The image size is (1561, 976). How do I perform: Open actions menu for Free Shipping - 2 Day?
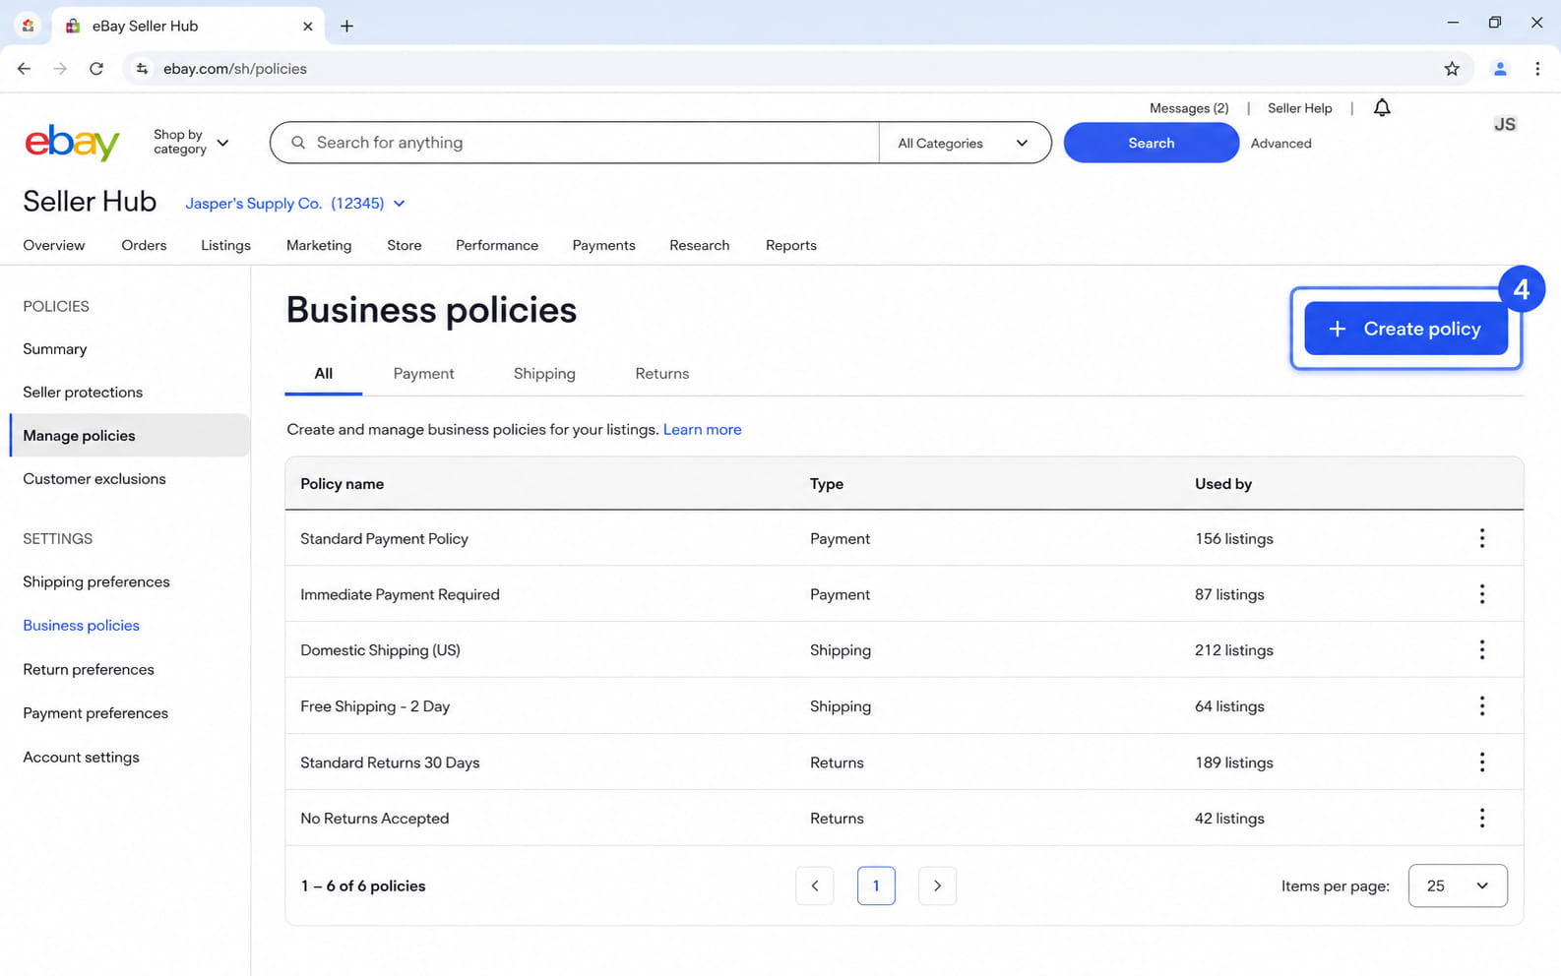click(x=1481, y=706)
